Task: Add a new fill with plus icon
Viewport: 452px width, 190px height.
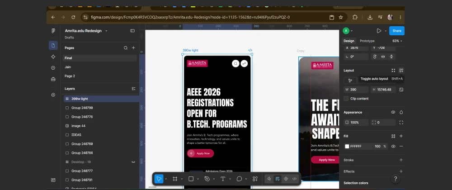Action: (401, 136)
